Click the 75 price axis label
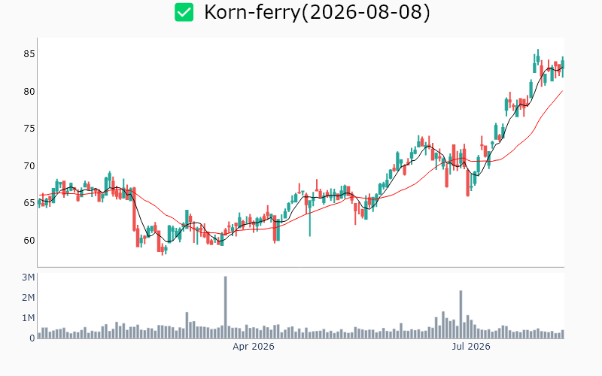Image resolution: width=602 pixels, height=376 pixels. click(x=29, y=129)
